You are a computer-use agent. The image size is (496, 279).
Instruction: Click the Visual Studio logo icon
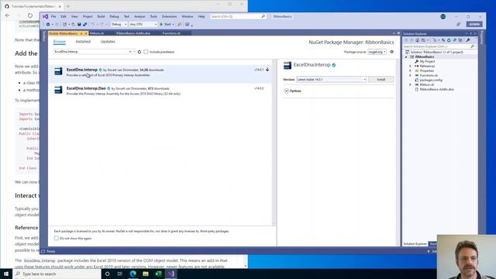pyautogui.click(x=45, y=16)
